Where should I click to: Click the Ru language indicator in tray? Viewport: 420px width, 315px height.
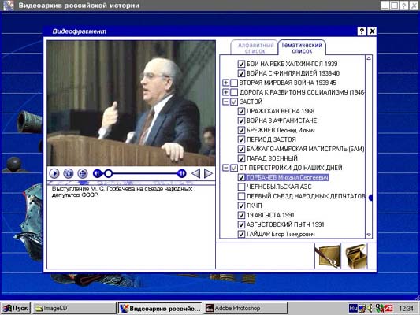pos(353,309)
